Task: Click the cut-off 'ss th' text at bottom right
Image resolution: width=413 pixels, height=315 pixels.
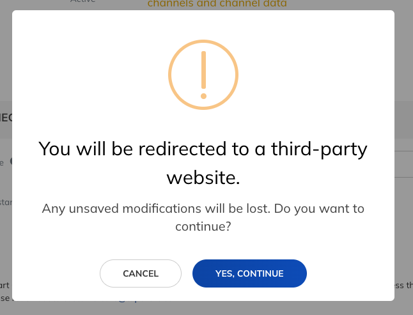Action: pyautogui.click(x=403, y=285)
